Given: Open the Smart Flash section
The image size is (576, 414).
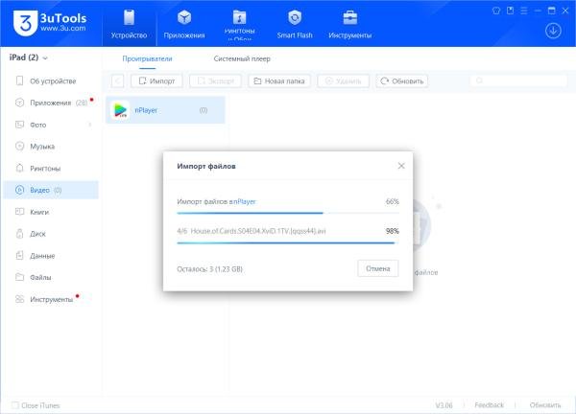Looking at the screenshot, I should (295, 24).
